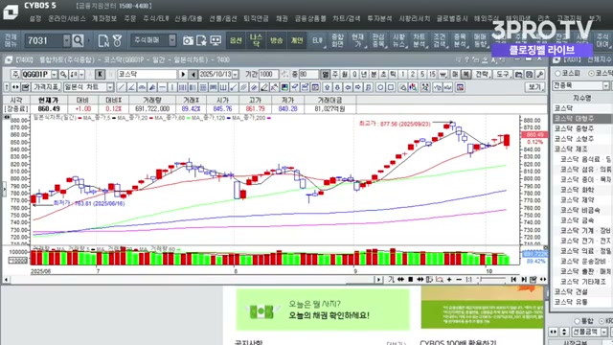Viewport: 613px width, 345px height.
Task: Select 코스닥 대형주 in index list
Action: tap(582, 118)
